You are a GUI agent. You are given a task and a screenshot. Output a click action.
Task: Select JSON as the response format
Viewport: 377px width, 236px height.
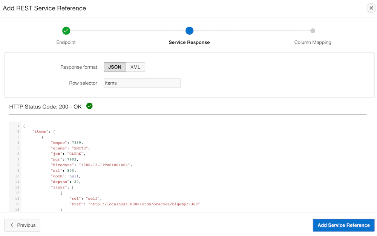coord(115,67)
